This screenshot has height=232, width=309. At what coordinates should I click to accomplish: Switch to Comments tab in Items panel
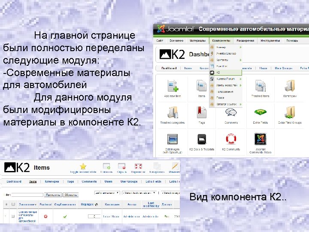pos(89,181)
